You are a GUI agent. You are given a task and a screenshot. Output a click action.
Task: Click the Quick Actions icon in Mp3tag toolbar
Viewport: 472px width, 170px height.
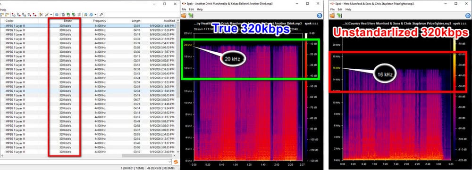pos(47,15)
